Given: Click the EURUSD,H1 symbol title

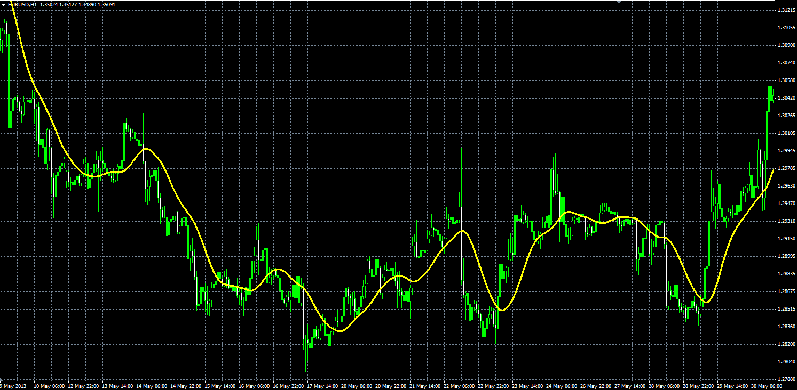Looking at the screenshot, I should coord(22,4).
